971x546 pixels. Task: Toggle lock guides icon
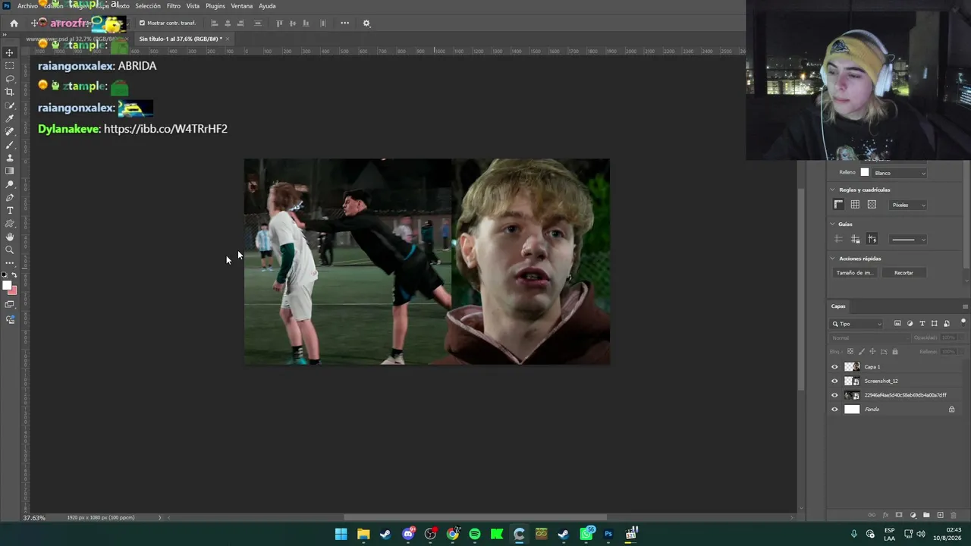855,240
